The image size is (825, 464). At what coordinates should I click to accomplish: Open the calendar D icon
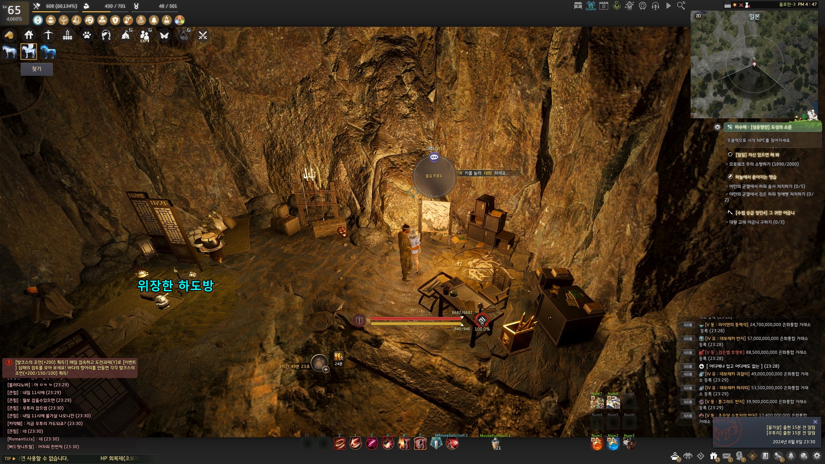[604, 5]
